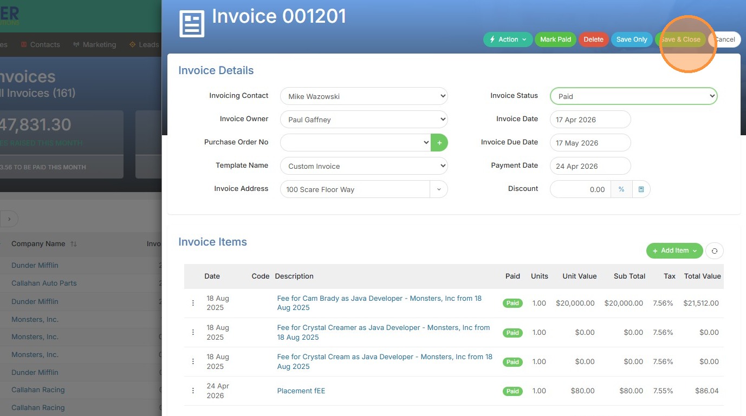Viewport: 746px width, 416px height.
Task: Open the Fee for Crystal Cream item link
Action: 385,361
